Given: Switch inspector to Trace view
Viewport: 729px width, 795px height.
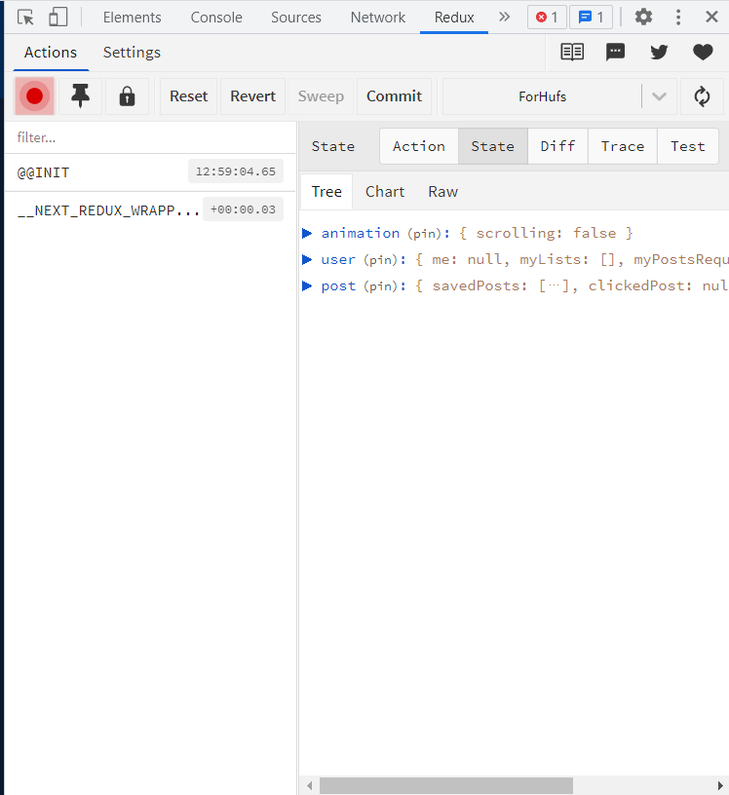Looking at the screenshot, I should pyautogui.click(x=623, y=146).
